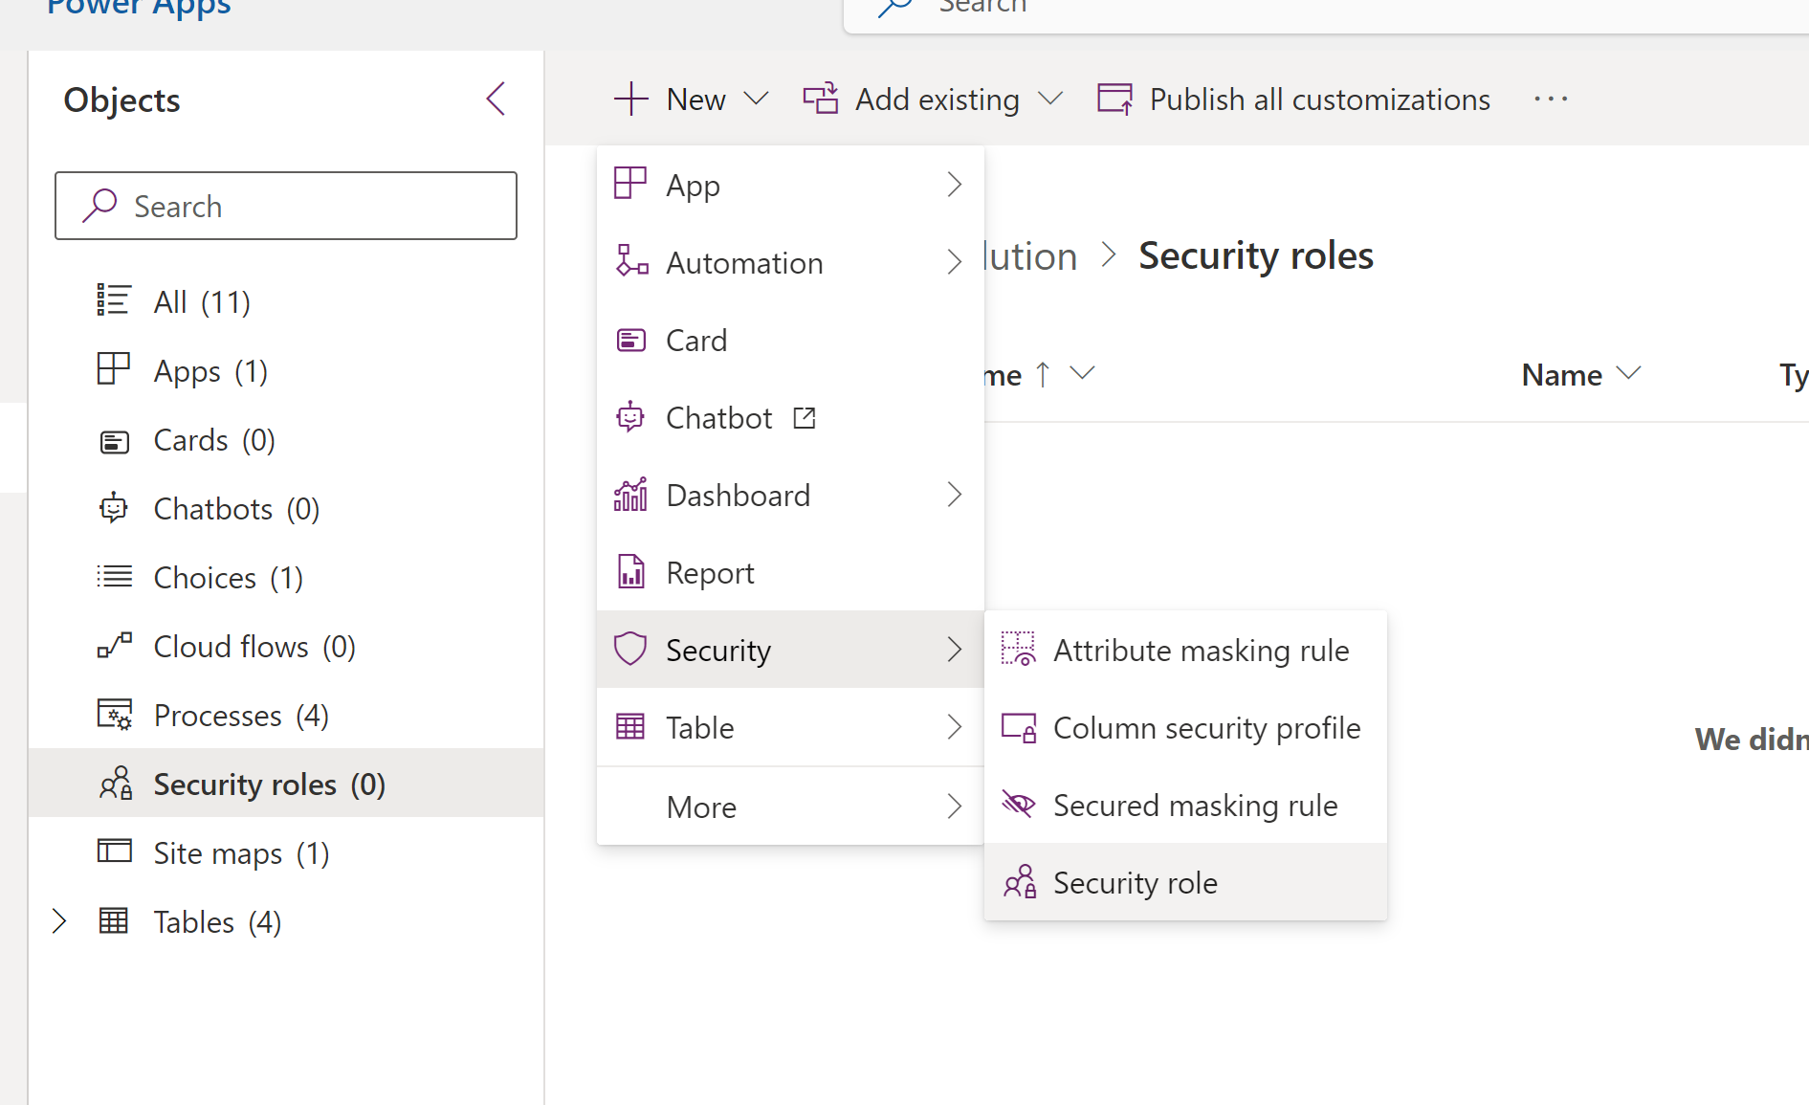
Task: Select All (11) in Objects
Action: [286, 302]
